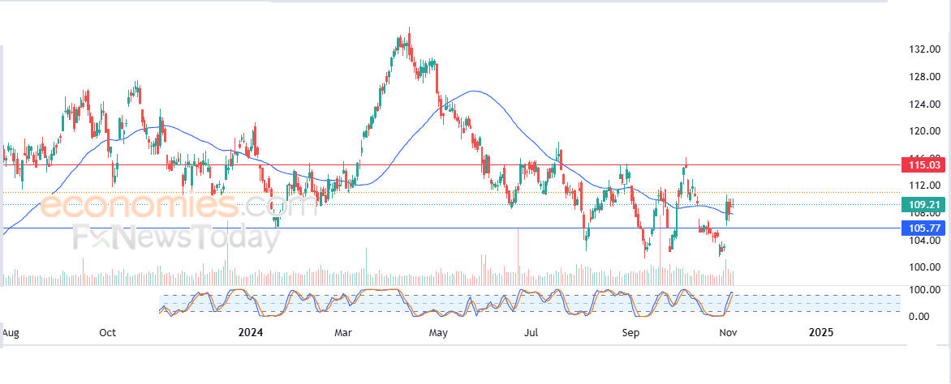Click the red 115.03 price label
This screenshot has width=951, height=384.
pos(925,165)
